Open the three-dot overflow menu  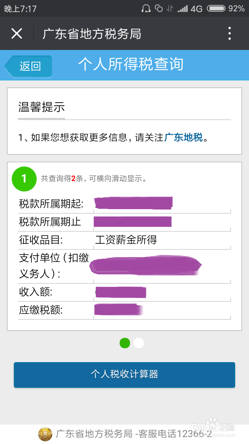230,34
